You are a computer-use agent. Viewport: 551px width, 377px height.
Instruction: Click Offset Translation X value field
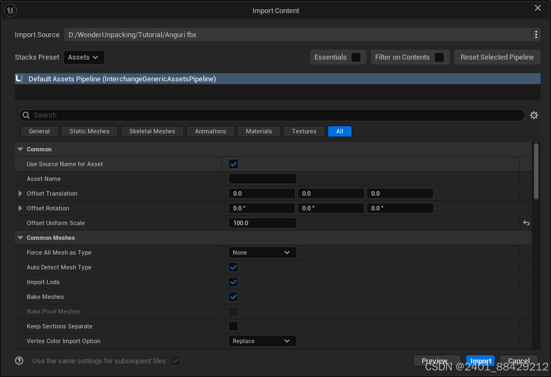(x=262, y=193)
